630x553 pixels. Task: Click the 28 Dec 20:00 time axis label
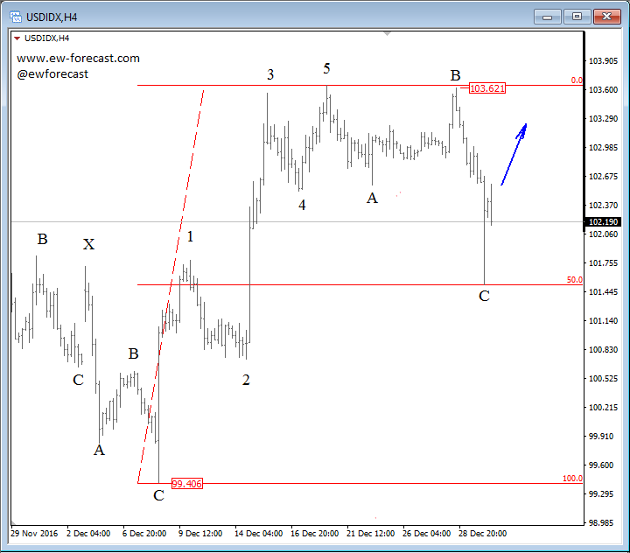(x=482, y=533)
